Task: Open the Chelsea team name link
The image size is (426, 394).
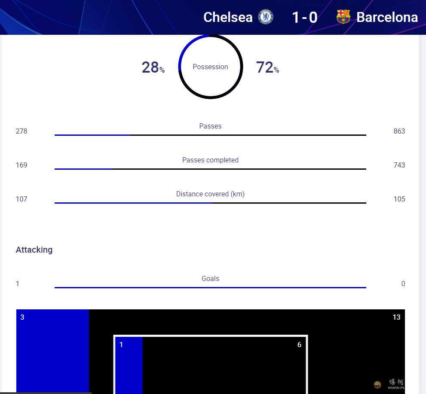Action: pyautogui.click(x=228, y=17)
